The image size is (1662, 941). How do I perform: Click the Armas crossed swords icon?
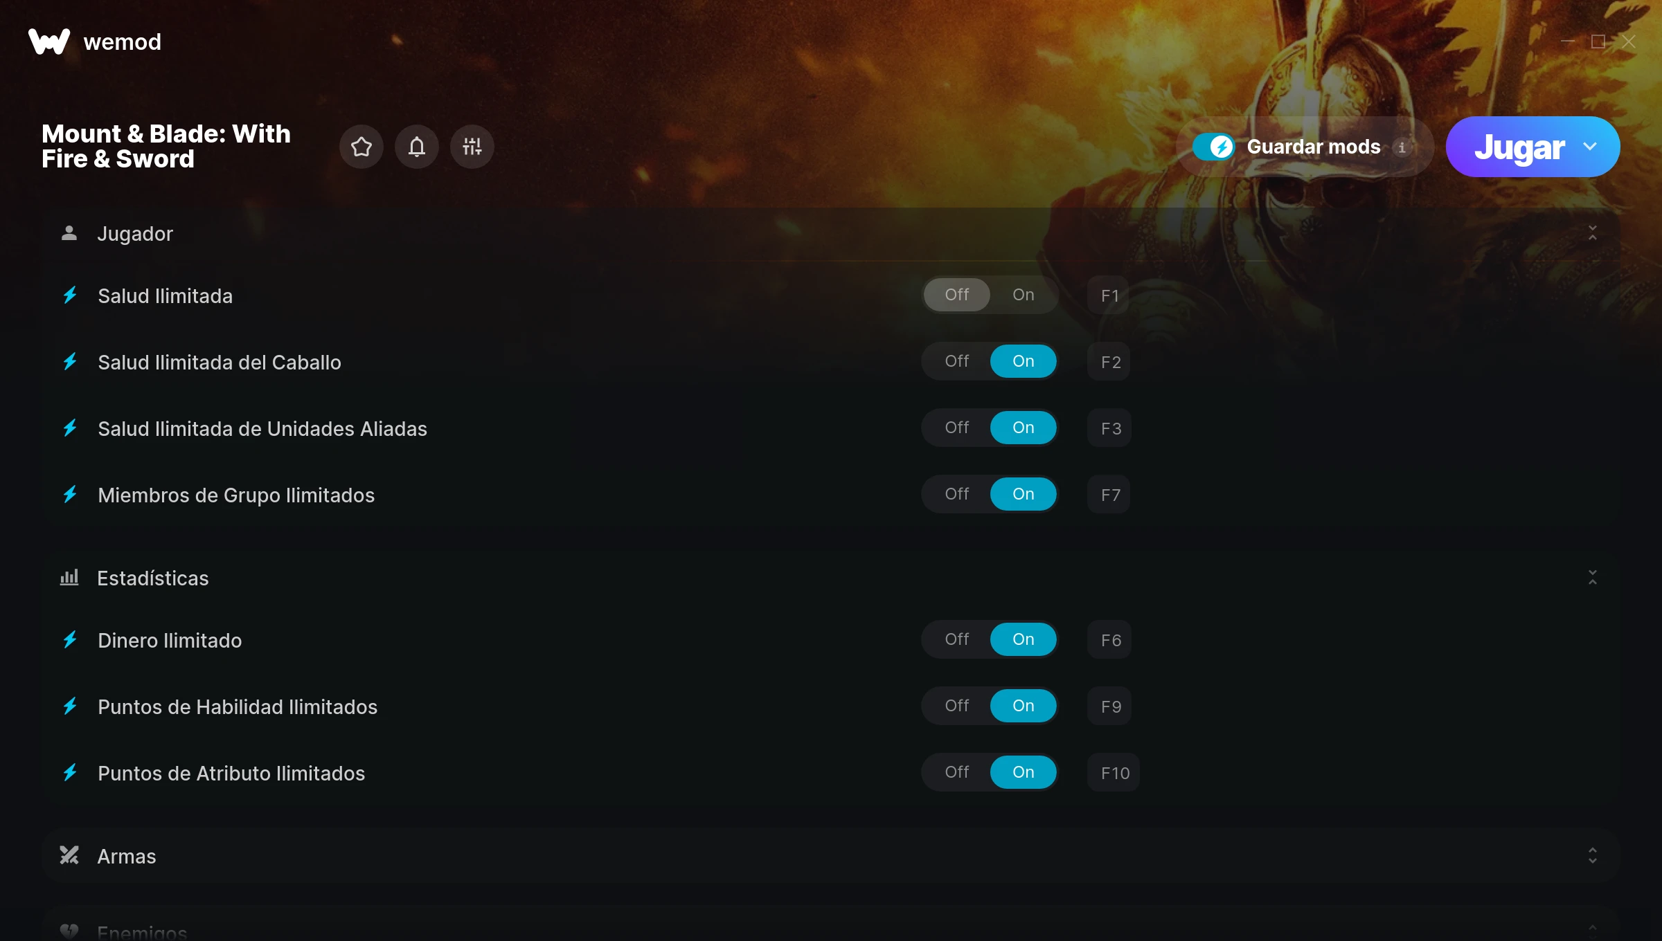point(69,856)
